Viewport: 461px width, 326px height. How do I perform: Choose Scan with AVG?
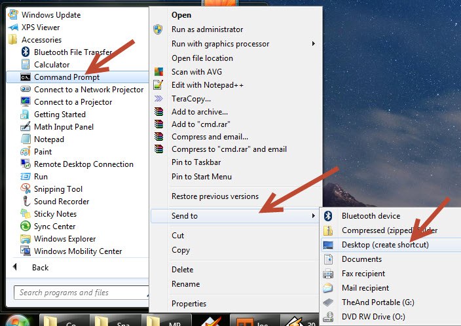click(x=196, y=72)
